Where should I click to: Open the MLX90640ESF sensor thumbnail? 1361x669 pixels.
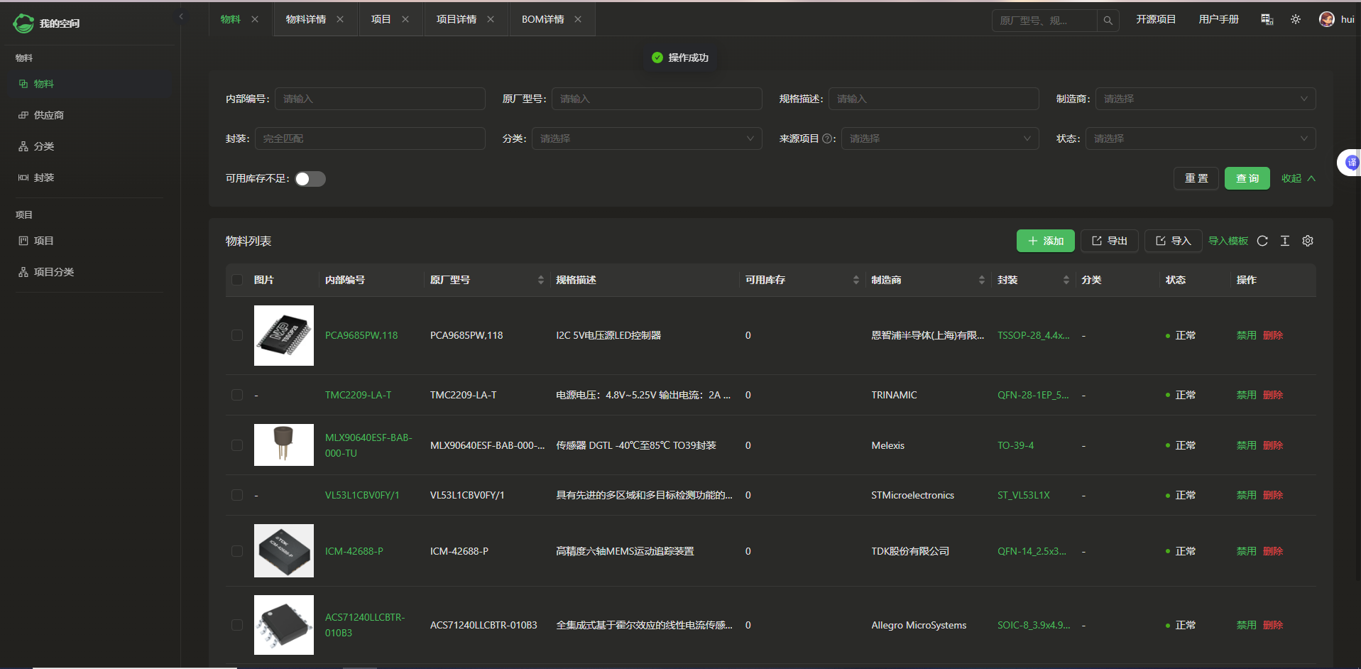point(284,445)
